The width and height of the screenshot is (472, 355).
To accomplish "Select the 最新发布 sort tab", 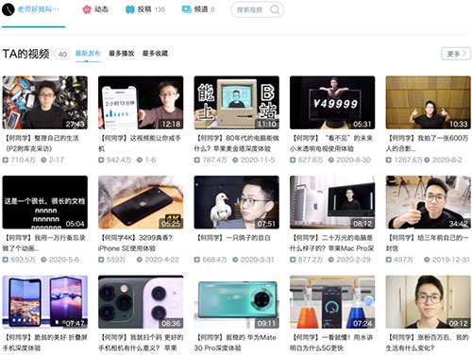I will coord(88,53).
